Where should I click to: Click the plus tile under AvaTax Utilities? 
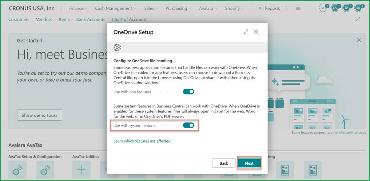click(x=81, y=170)
